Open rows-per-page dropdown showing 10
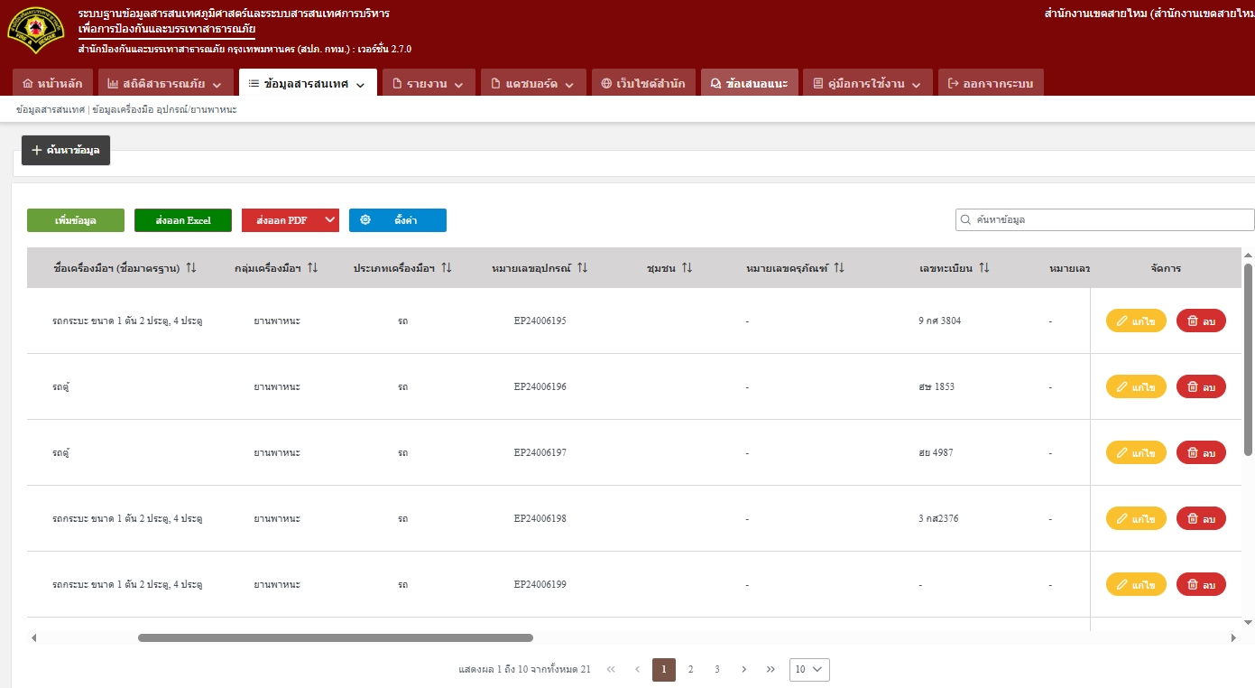1255x688 pixels. [x=809, y=669]
